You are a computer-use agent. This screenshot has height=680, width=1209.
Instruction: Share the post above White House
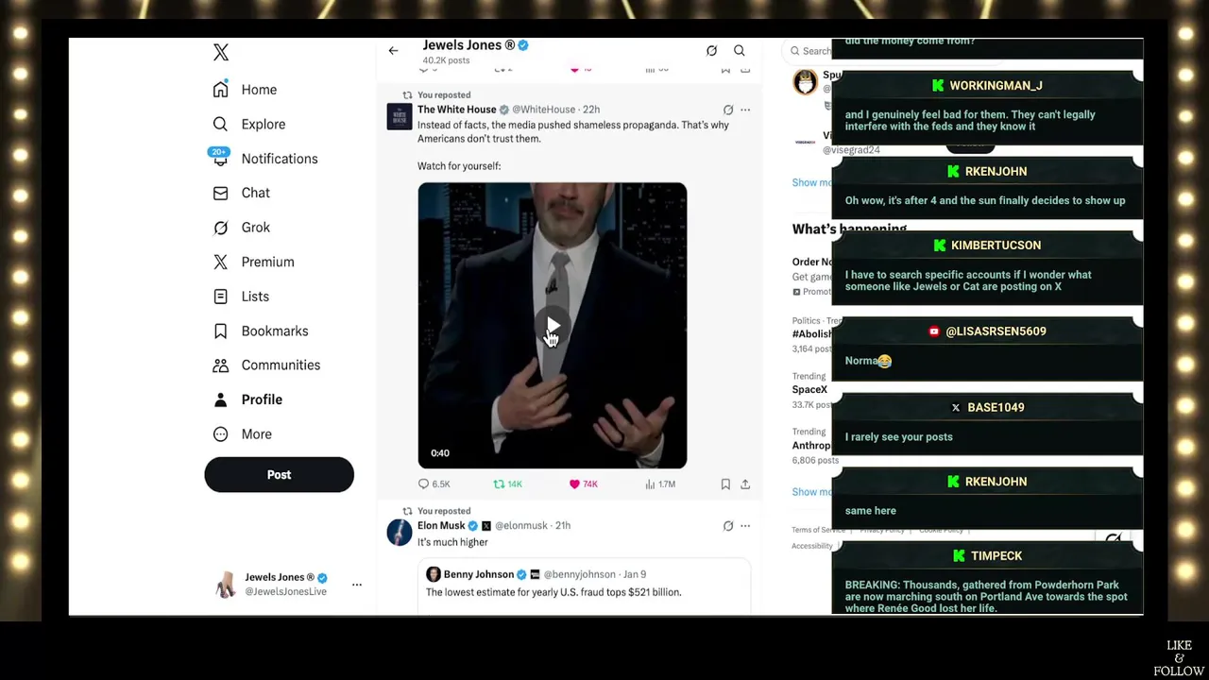[x=745, y=69]
